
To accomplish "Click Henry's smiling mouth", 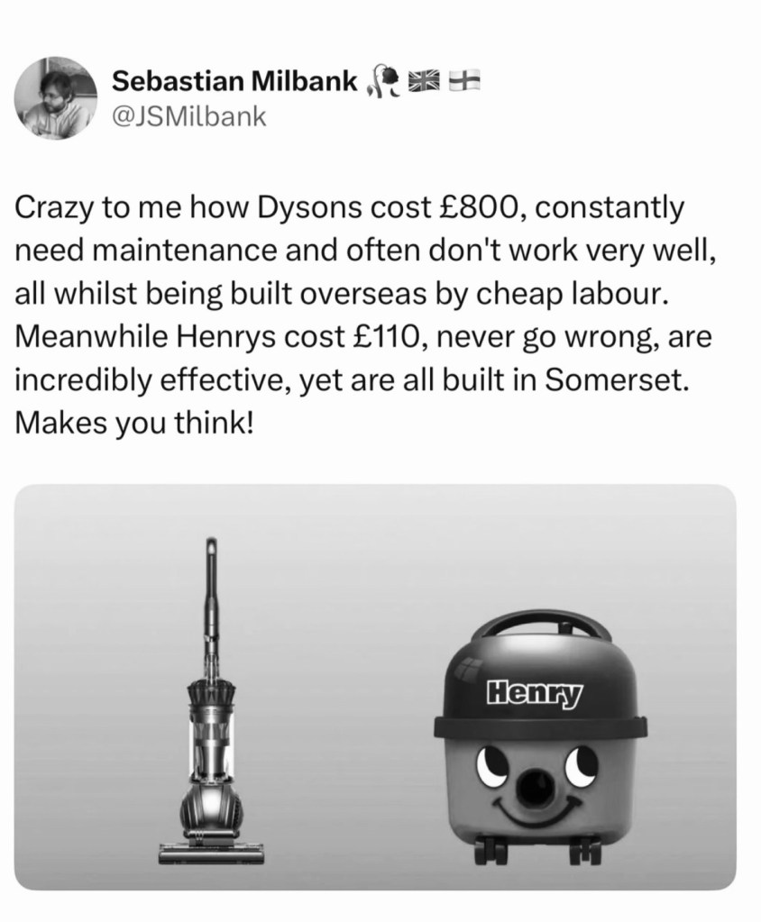I will (536, 807).
